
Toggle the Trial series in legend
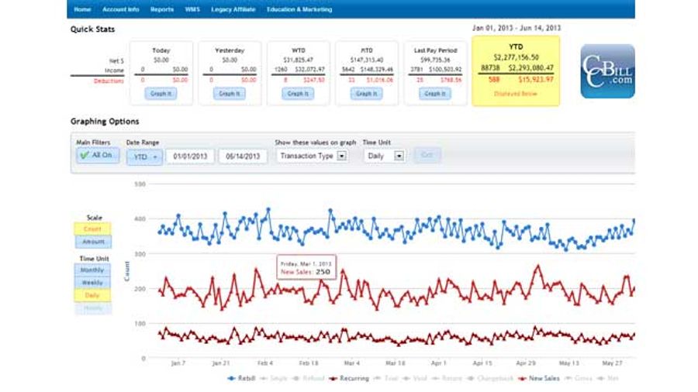386,379
